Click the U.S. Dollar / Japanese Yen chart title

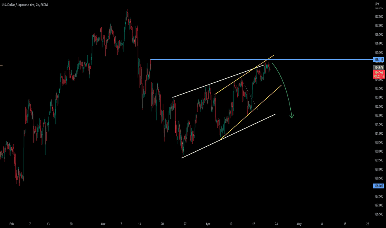[24, 5]
